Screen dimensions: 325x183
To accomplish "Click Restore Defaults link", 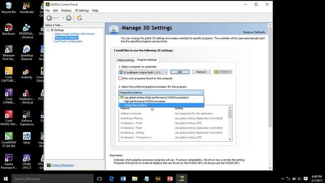I will pyautogui.click(x=254, y=33).
